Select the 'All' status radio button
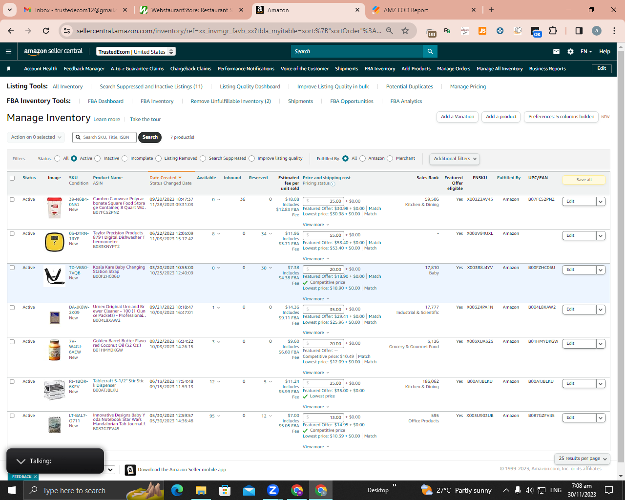 58,158
